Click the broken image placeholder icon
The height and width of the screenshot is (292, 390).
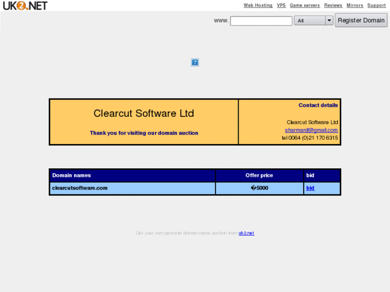195,62
